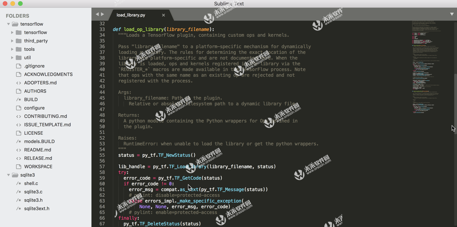Click the source icon beside sqlite3.c
The image size is (457, 227).
click(19, 192)
